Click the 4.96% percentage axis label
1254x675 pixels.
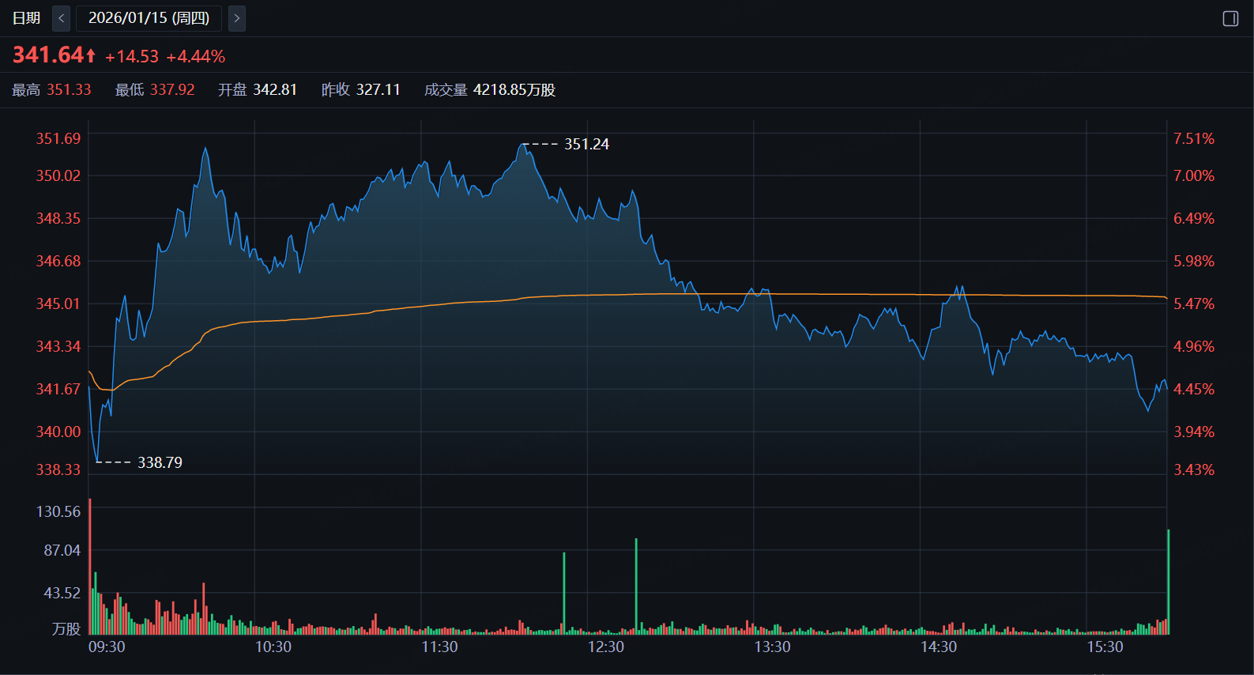coord(1194,346)
